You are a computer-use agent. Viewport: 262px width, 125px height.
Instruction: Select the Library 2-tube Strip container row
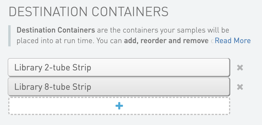[x=118, y=68]
